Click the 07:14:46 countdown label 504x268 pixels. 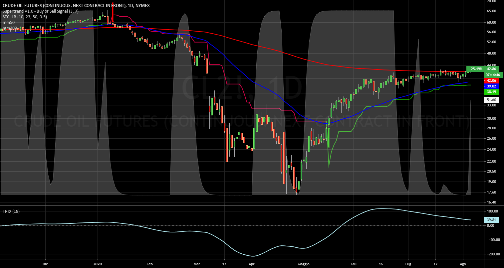point(494,75)
